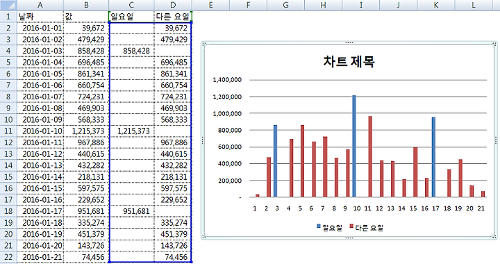
Task: Select column B value 143,726
Action: point(86,245)
